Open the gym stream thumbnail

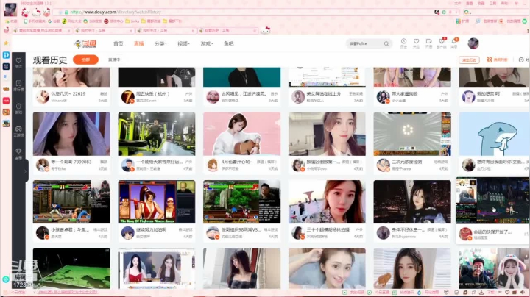[x=157, y=134]
